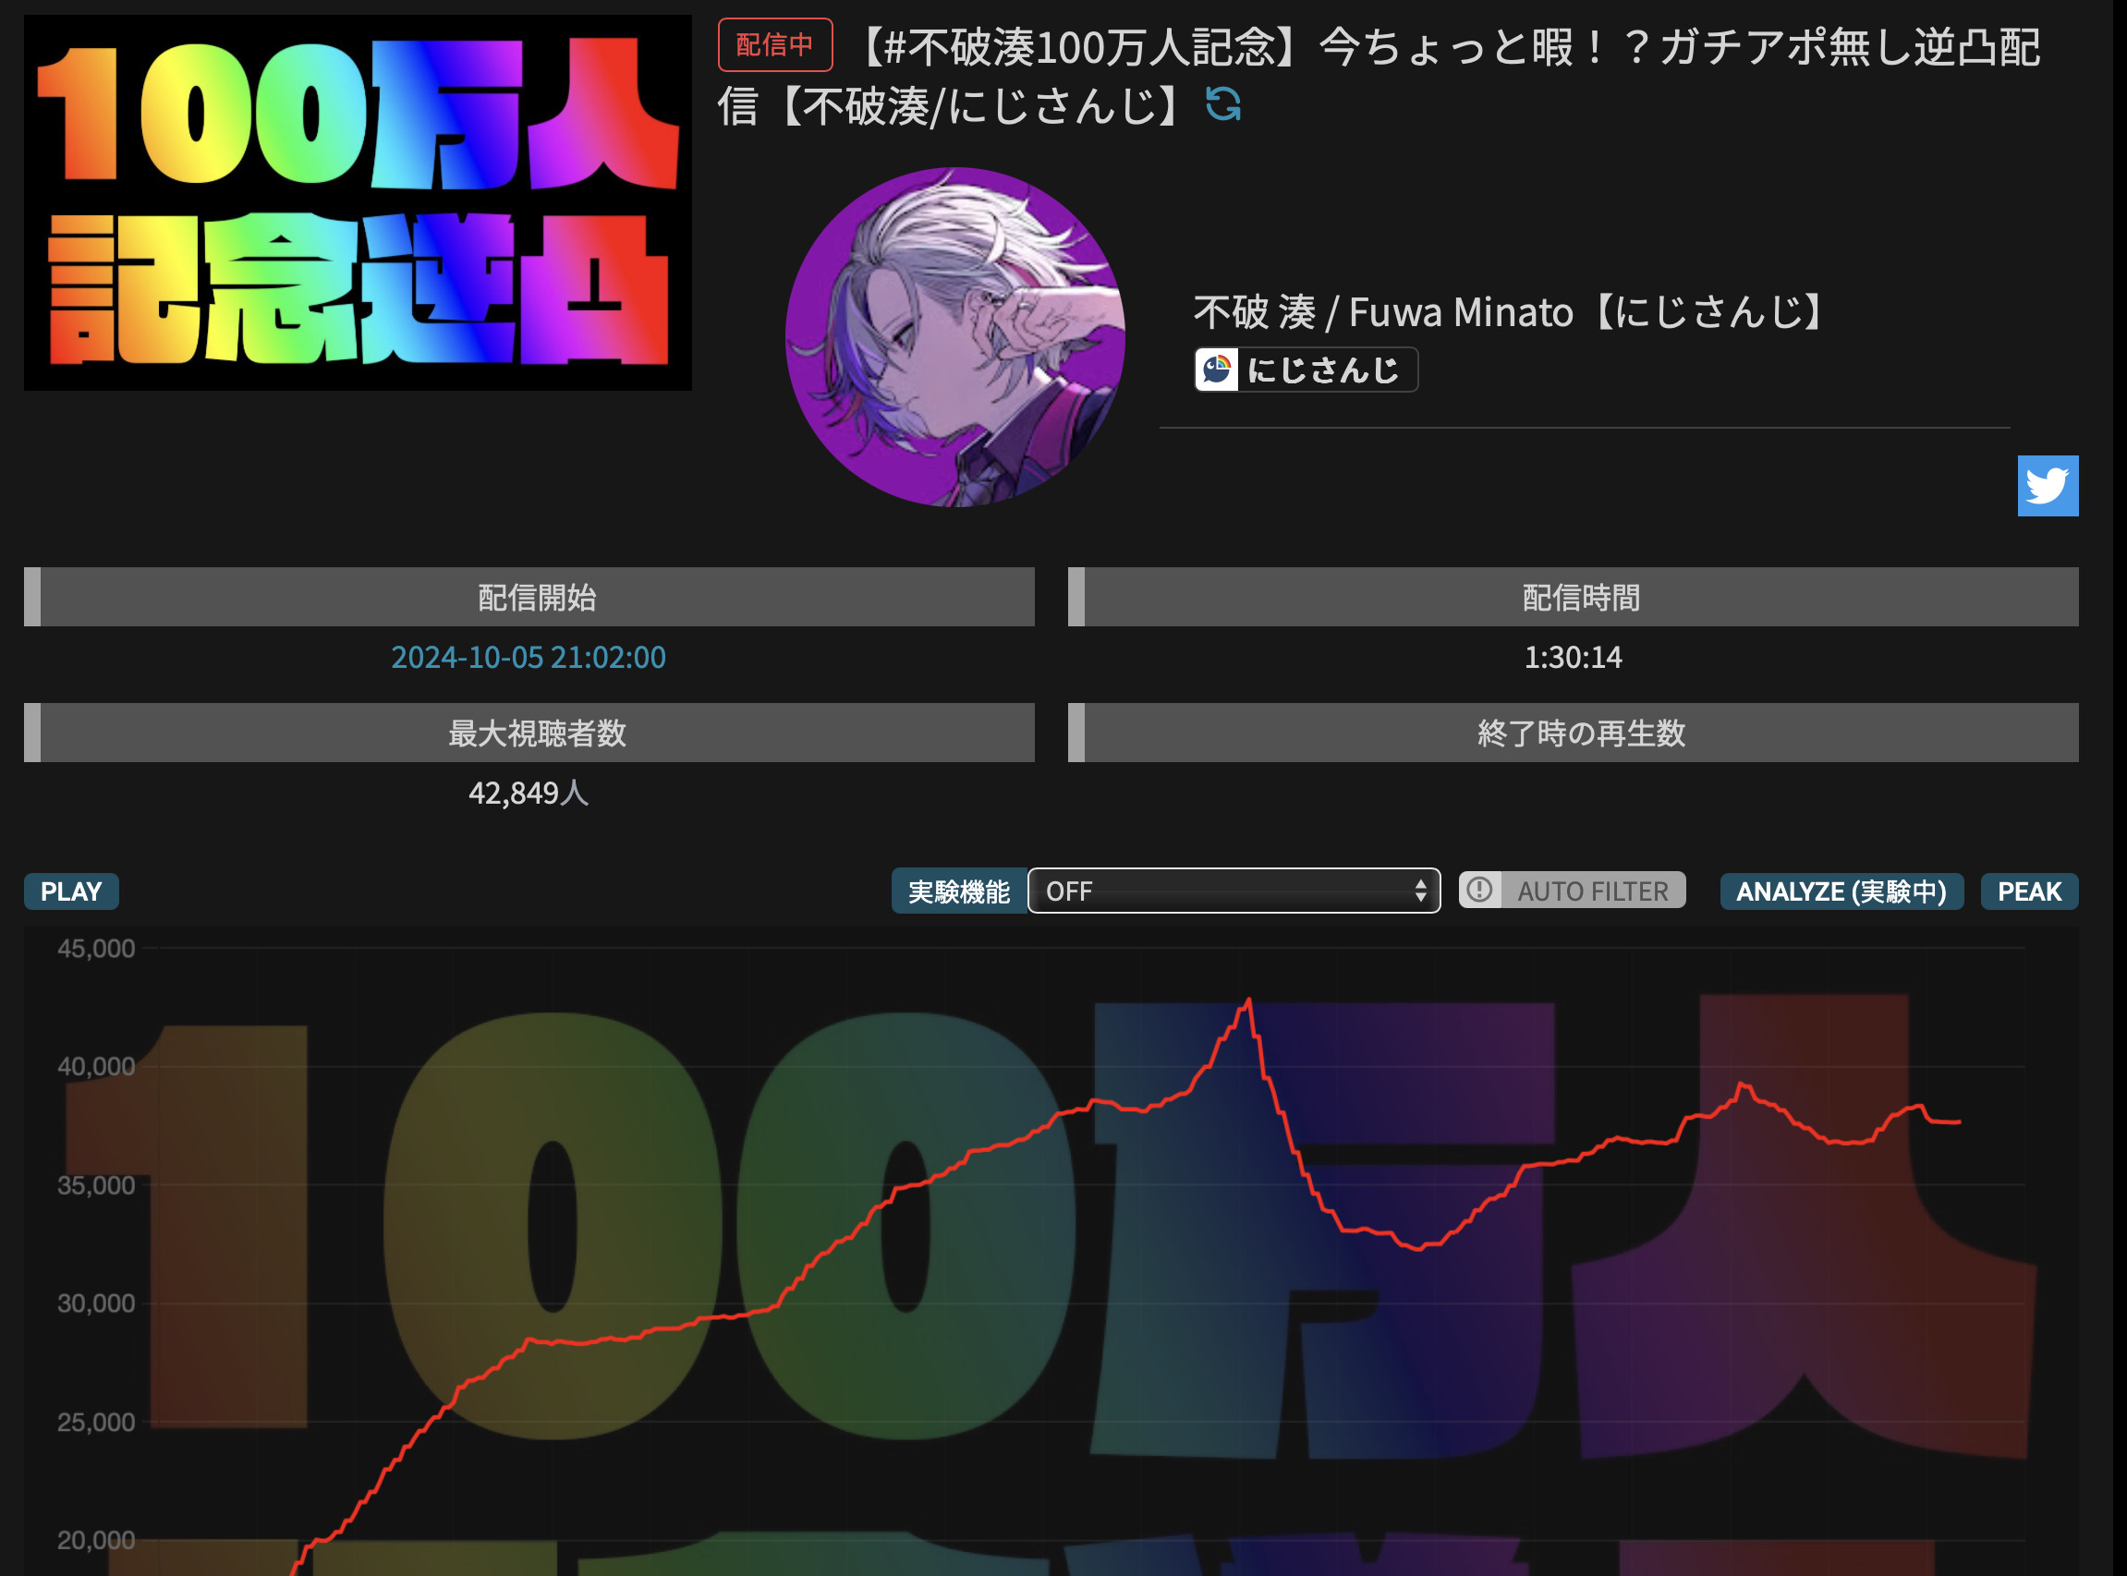2127x1576 pixels.
Task: Click the viewer chart peak point
Action: click(x=1248, y=1000)
